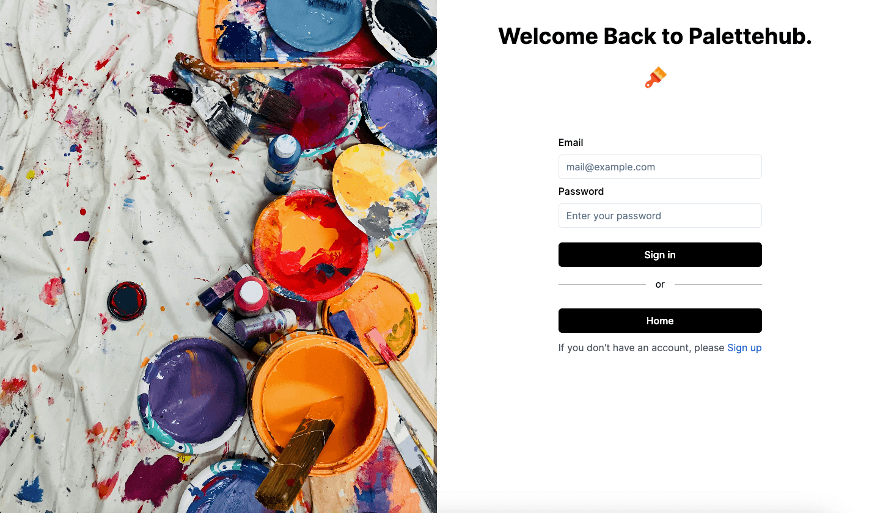Click the Enter your password field
Image resolution: width=872 pixels, height=513 pixels.
(660, 216)
